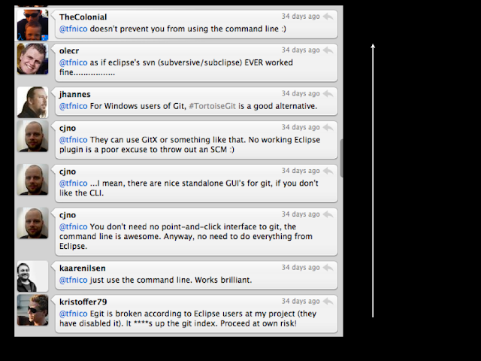Click @tfnico mention in olecr's tweet
Image resolution: width=481 pixels, height=361 pixels.
point(73,62)
